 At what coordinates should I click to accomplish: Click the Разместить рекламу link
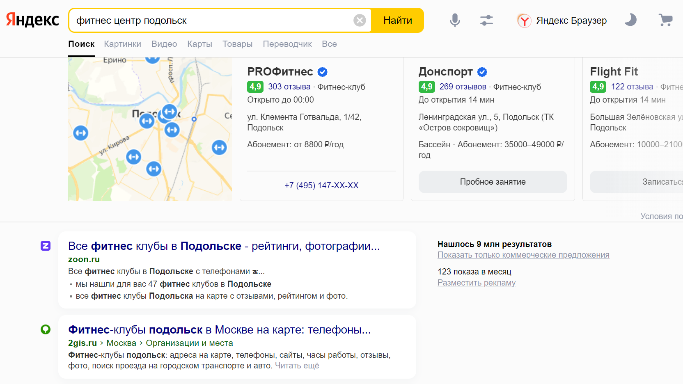(x=477, y=283)
